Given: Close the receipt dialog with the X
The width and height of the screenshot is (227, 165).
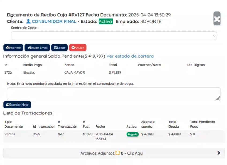Looking at the screenshot, I should [x=217, y=19].
